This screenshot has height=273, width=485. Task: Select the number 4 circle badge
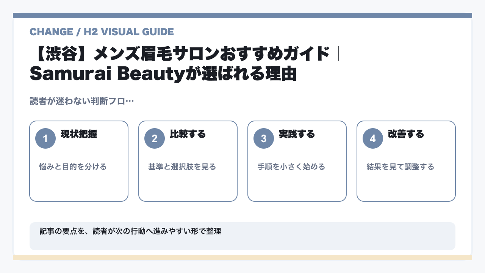(x=373, y=138)
